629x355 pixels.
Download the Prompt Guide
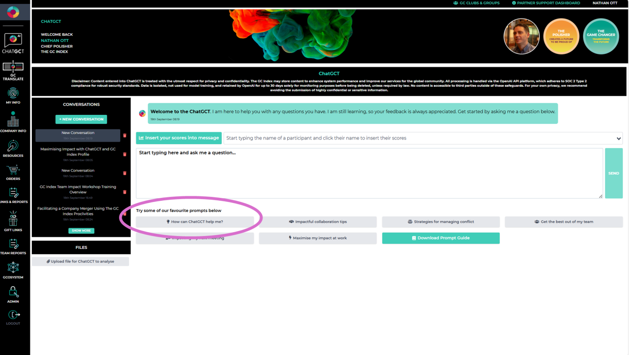click(441, 238)
